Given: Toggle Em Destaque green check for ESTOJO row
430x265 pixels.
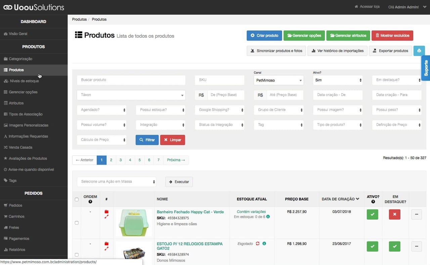Looking at the screenshot, I should 395,246.
